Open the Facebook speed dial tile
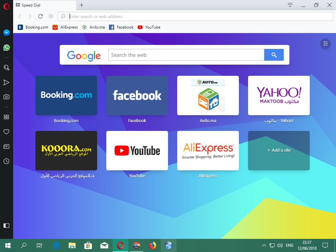336x252 pixels. 137,95
